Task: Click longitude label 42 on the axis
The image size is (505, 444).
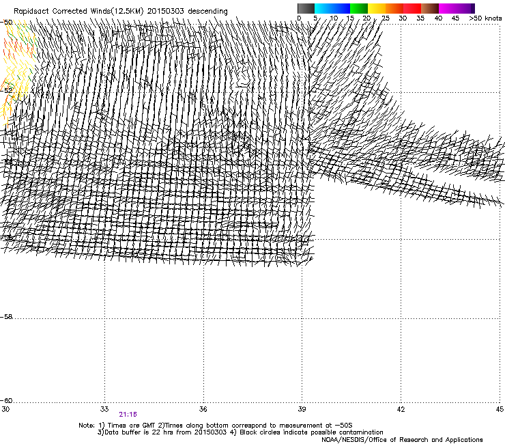Action: point(401,409)
